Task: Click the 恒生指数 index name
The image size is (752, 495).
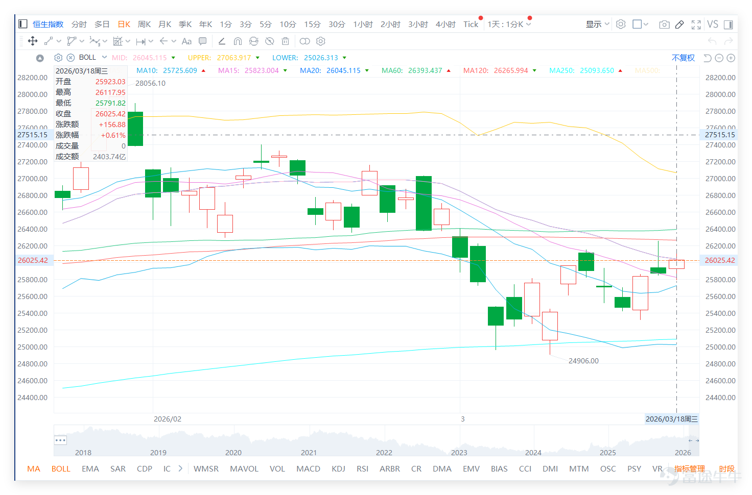Action: tap(48, 24)
